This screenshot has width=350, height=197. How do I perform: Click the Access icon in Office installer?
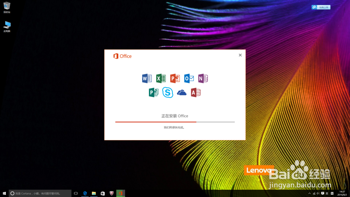click(196, 92)
